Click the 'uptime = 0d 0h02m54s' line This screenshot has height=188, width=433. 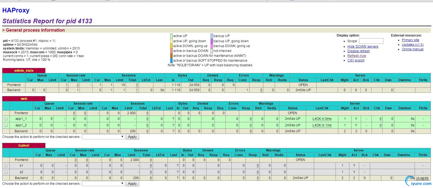[20, 45]
